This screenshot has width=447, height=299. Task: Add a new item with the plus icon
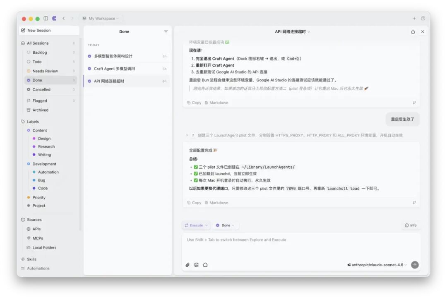pyautogui.click(x=414, y=18)
